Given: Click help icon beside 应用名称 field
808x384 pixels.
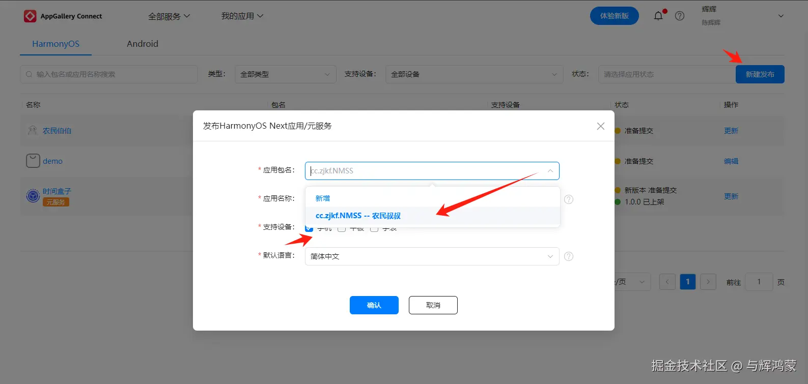Looking at the screenshot, I should point(569,199).
